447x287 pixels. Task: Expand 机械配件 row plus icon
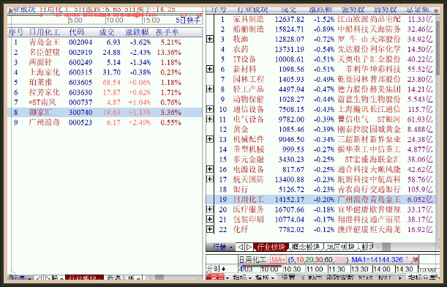210,139
